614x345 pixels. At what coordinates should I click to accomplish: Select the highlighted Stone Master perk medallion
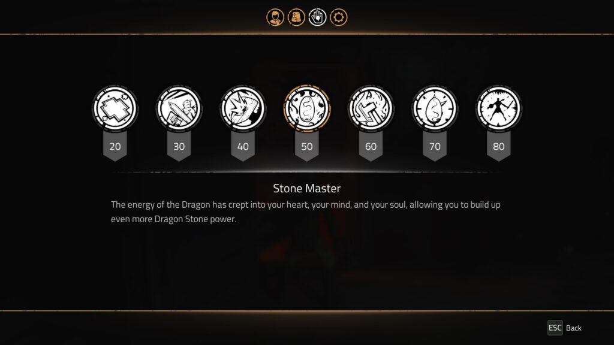(307, 108)
